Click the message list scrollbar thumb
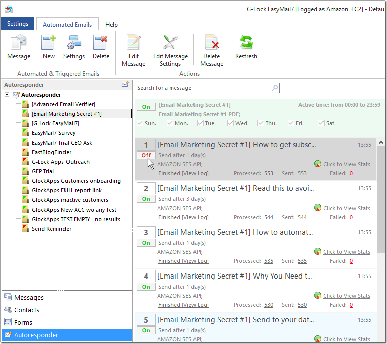Screen dimensions: 387x344 [381, 199]
